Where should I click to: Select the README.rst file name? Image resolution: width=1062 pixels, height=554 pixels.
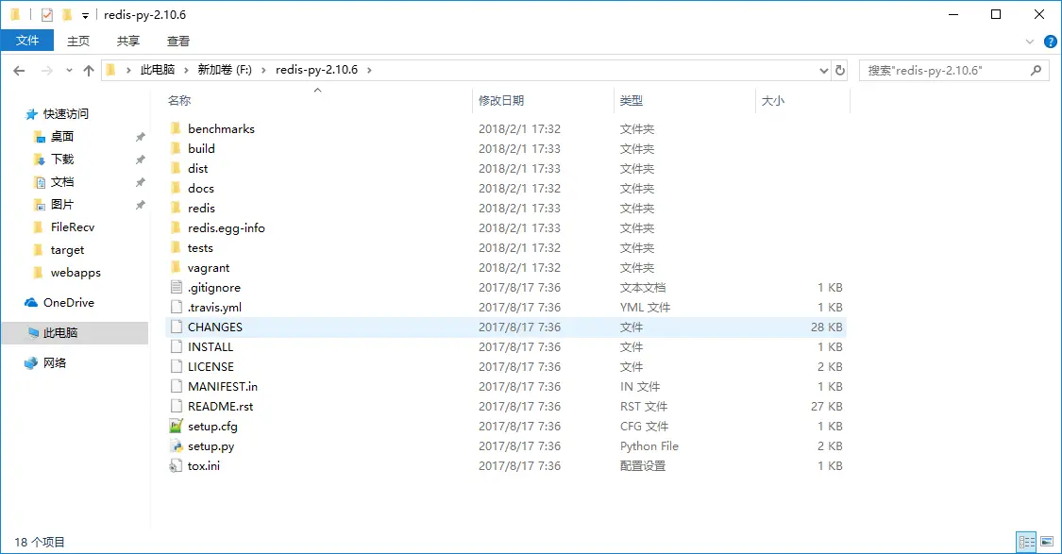tap(220, 407)
